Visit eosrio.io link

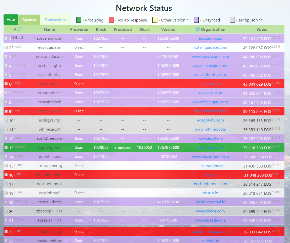[x=211, y=193]
